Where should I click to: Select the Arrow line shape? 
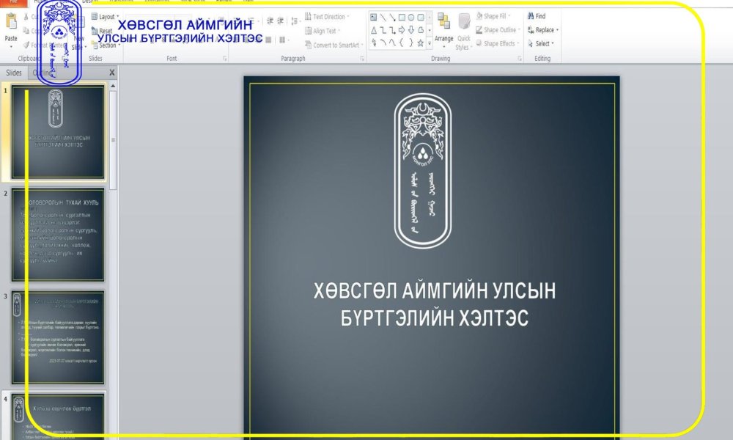pyautogui.click(x=392, y=18)
